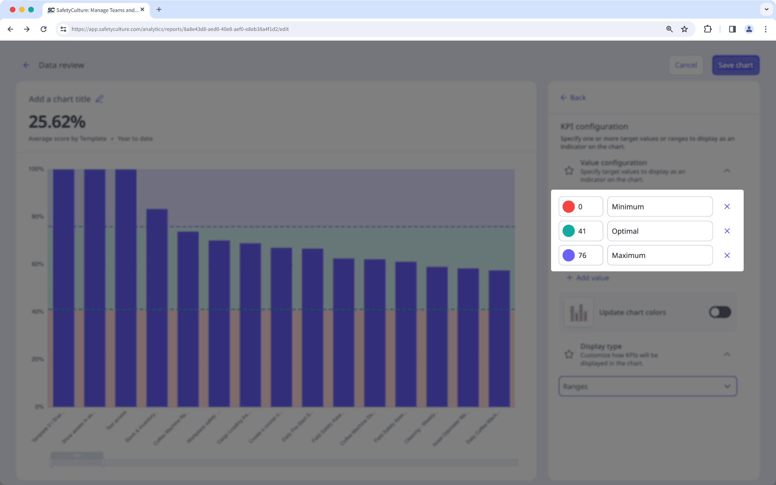Bookmark this page with the star icon
Screen dimensions: 776x485
tap(684, 29)
